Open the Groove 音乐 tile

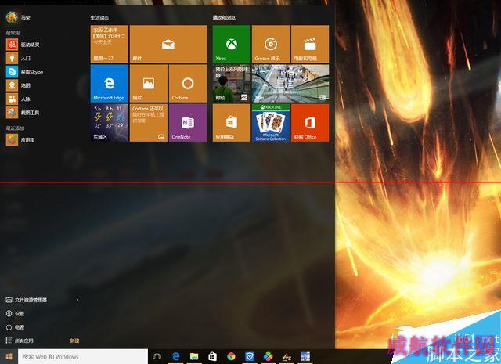(x=271, y=44)
